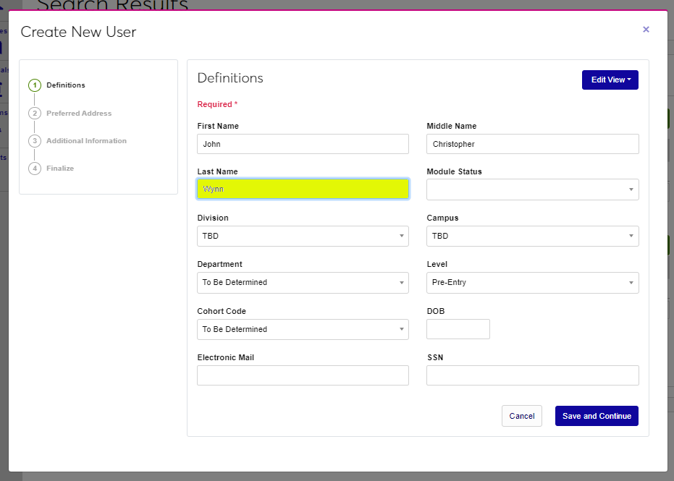Click the highlighted Last Name field
Image resolution: width=674 pixels, height=481 pixels.
click(x=303, y=189)
